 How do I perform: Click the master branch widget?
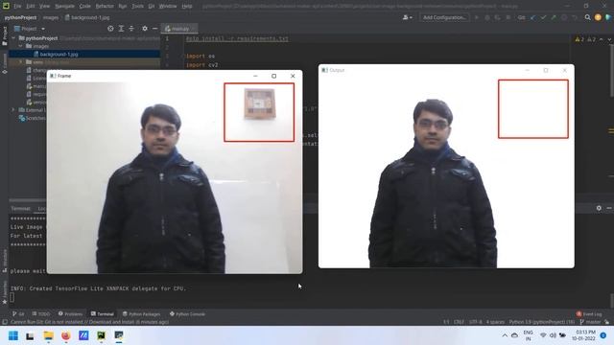tap(591, 322)
